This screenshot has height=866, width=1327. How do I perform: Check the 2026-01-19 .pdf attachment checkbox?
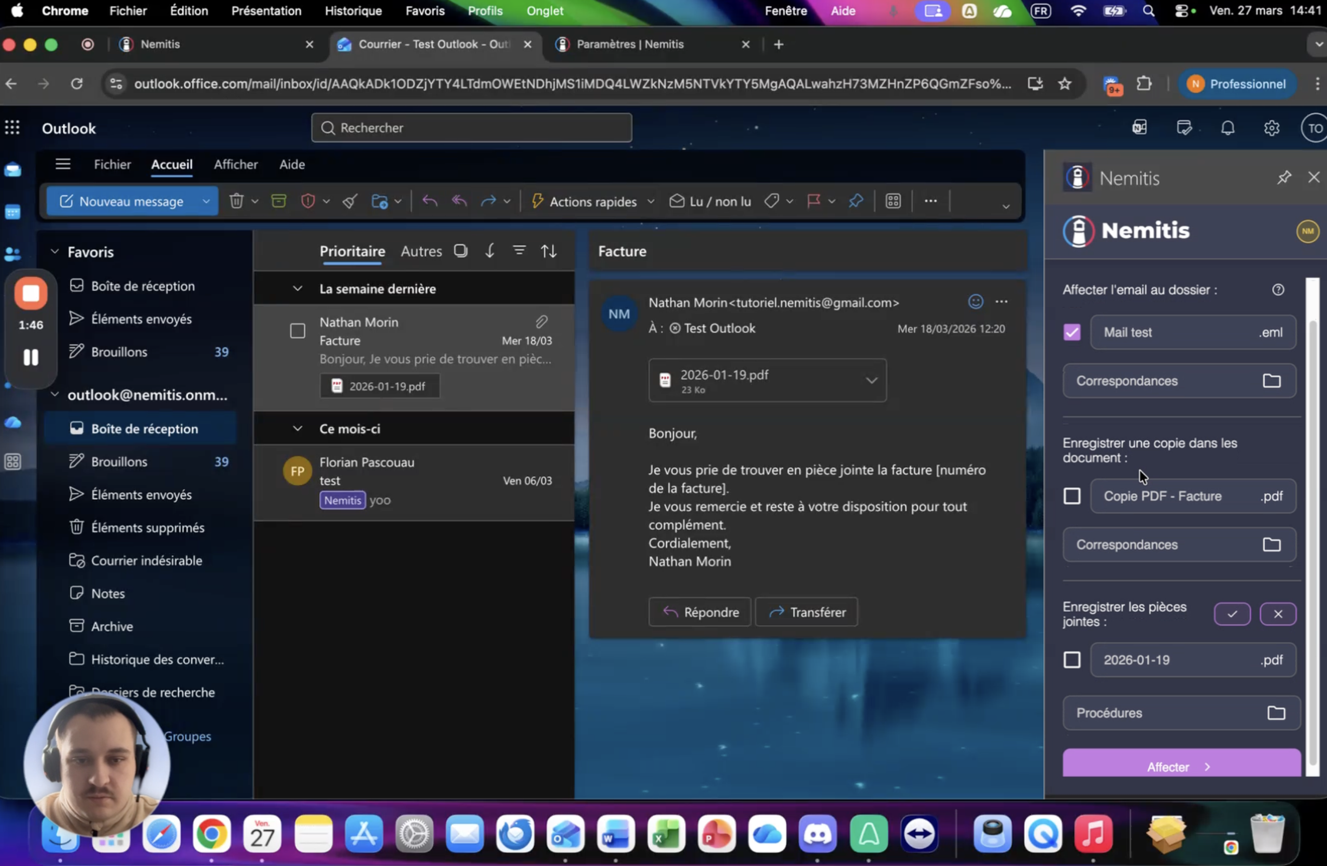click(1071, 660)
